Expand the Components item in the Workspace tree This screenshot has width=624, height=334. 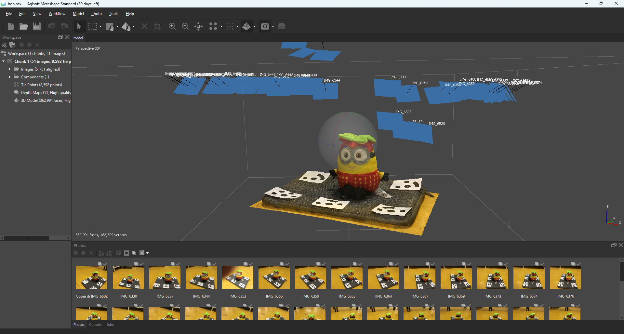9,77
